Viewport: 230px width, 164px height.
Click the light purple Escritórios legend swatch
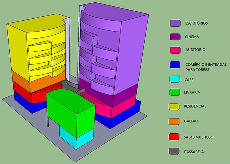[x=175, y=23]
